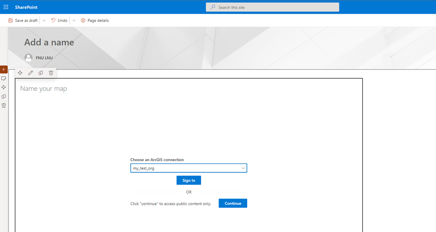Click the Continue button
Viewport: 436px width, 232px height.
coord(233,203)
